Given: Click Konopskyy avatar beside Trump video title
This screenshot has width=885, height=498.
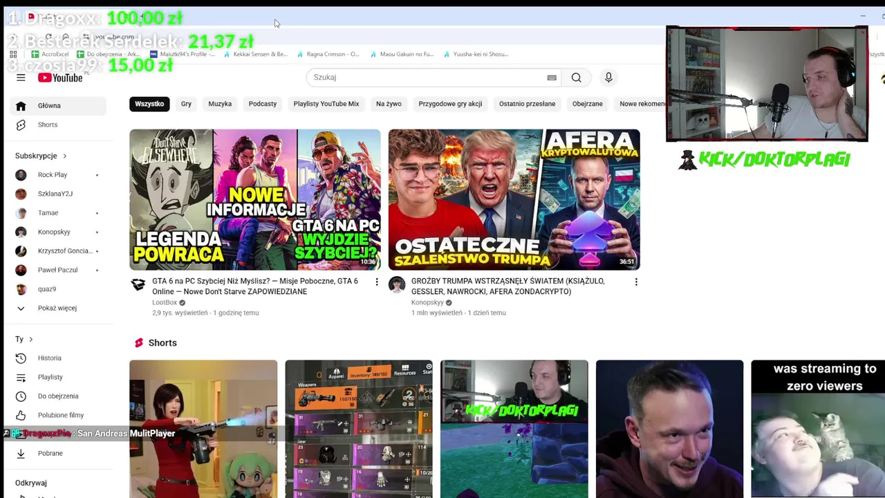Looking at the screenshot, I should point(397,284).
